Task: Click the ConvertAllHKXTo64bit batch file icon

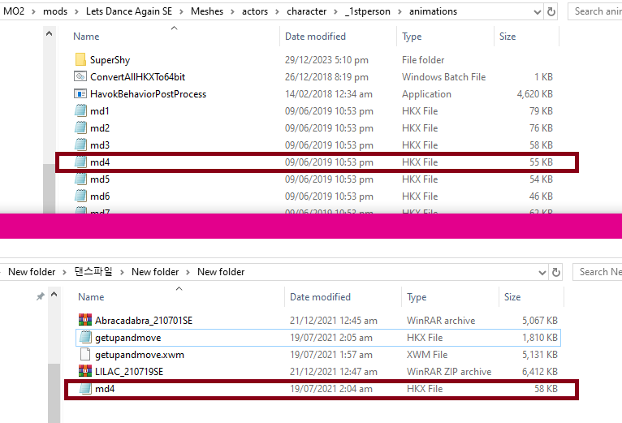Action: click(x=80, y=76)
